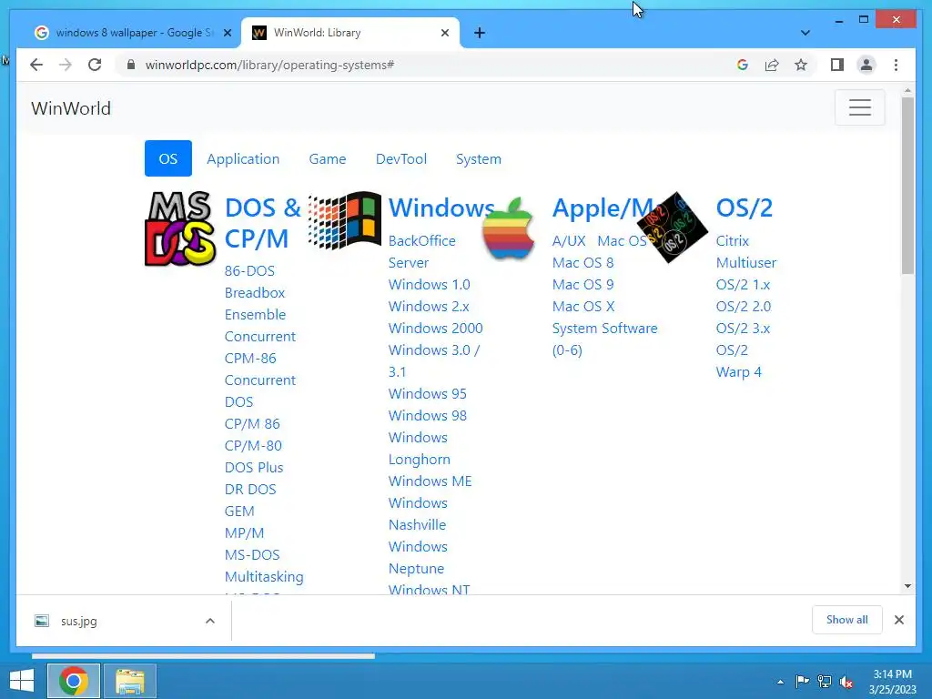Click the scrollbar down arrow
932x699 pixels.
click(x=907, y=586)
